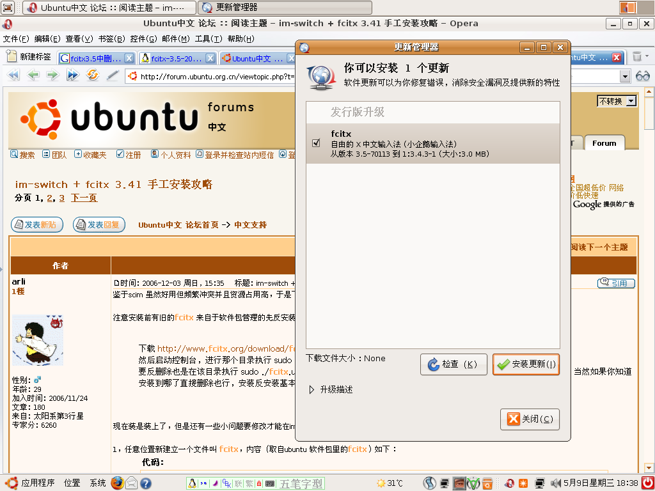Open Opera's 书签(B) bookmarks menu
This screenshot has width=655, height=491.
pos(111,39)
